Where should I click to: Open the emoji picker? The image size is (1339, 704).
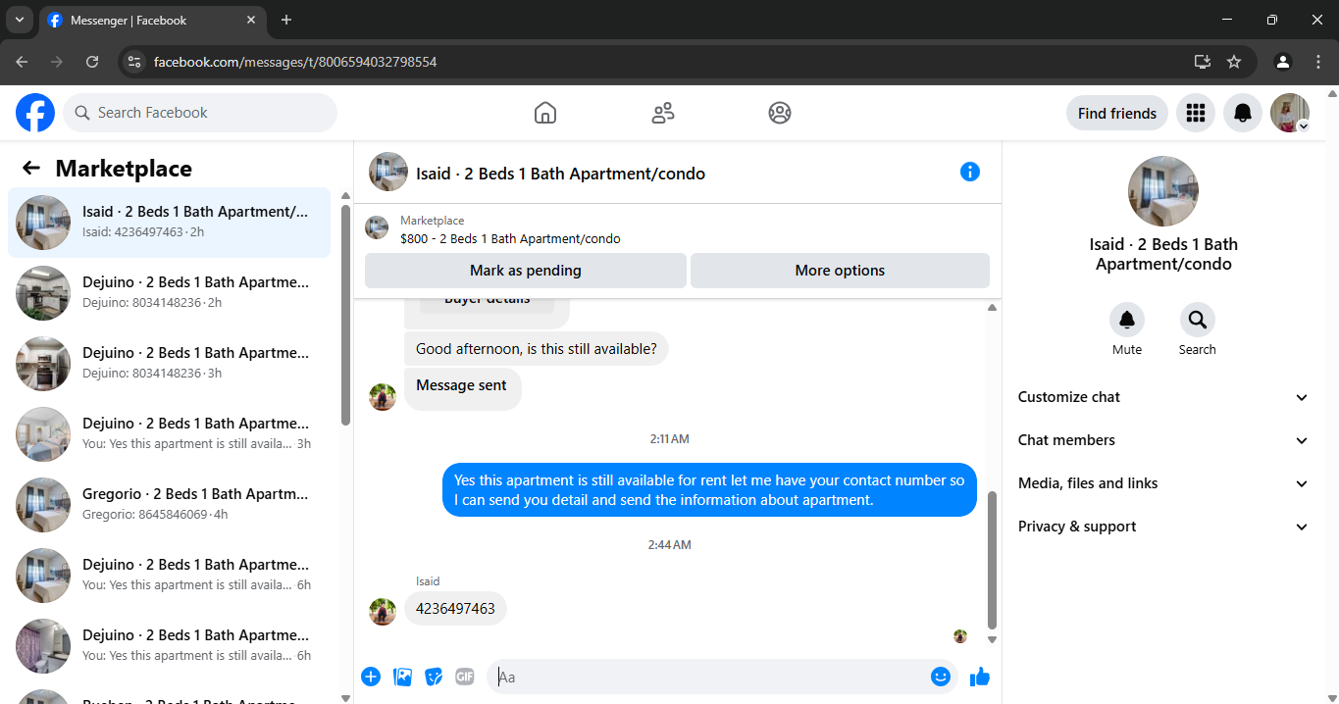click(x=941, y=677)
